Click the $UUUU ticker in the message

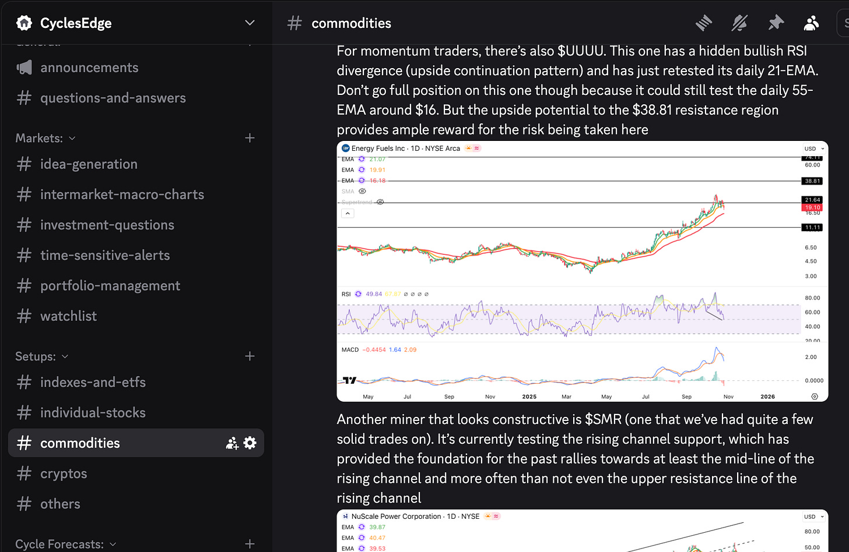click(580, 51)
